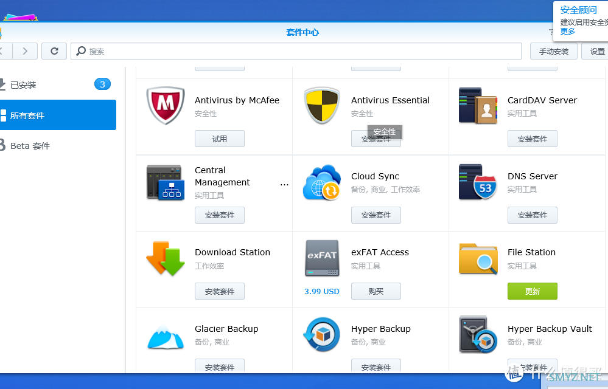The width and height of the screenshot is (608, 389).
Task: Install the CardDAV Server package
Action: pos(533,139)
